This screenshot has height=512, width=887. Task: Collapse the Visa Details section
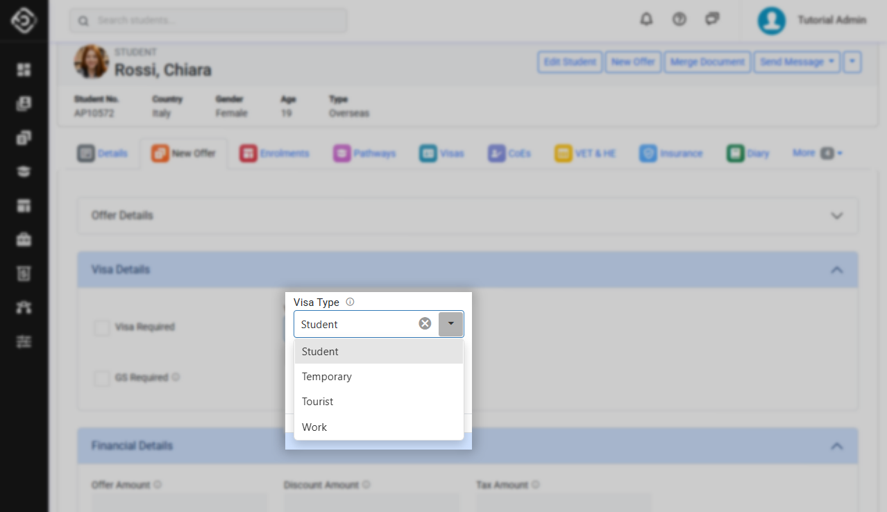tap(836, 270)
